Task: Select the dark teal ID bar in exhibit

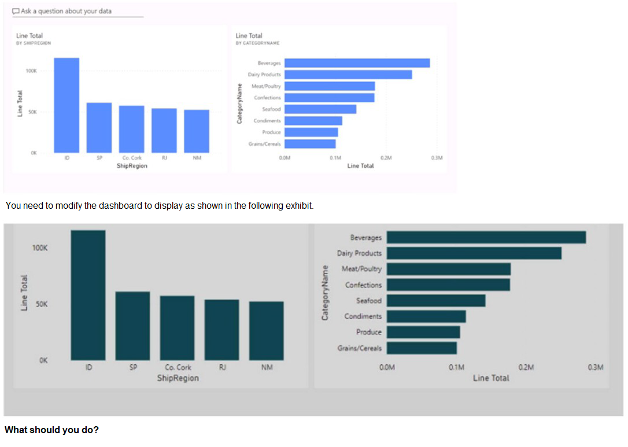Action: [x=88, y=295]
